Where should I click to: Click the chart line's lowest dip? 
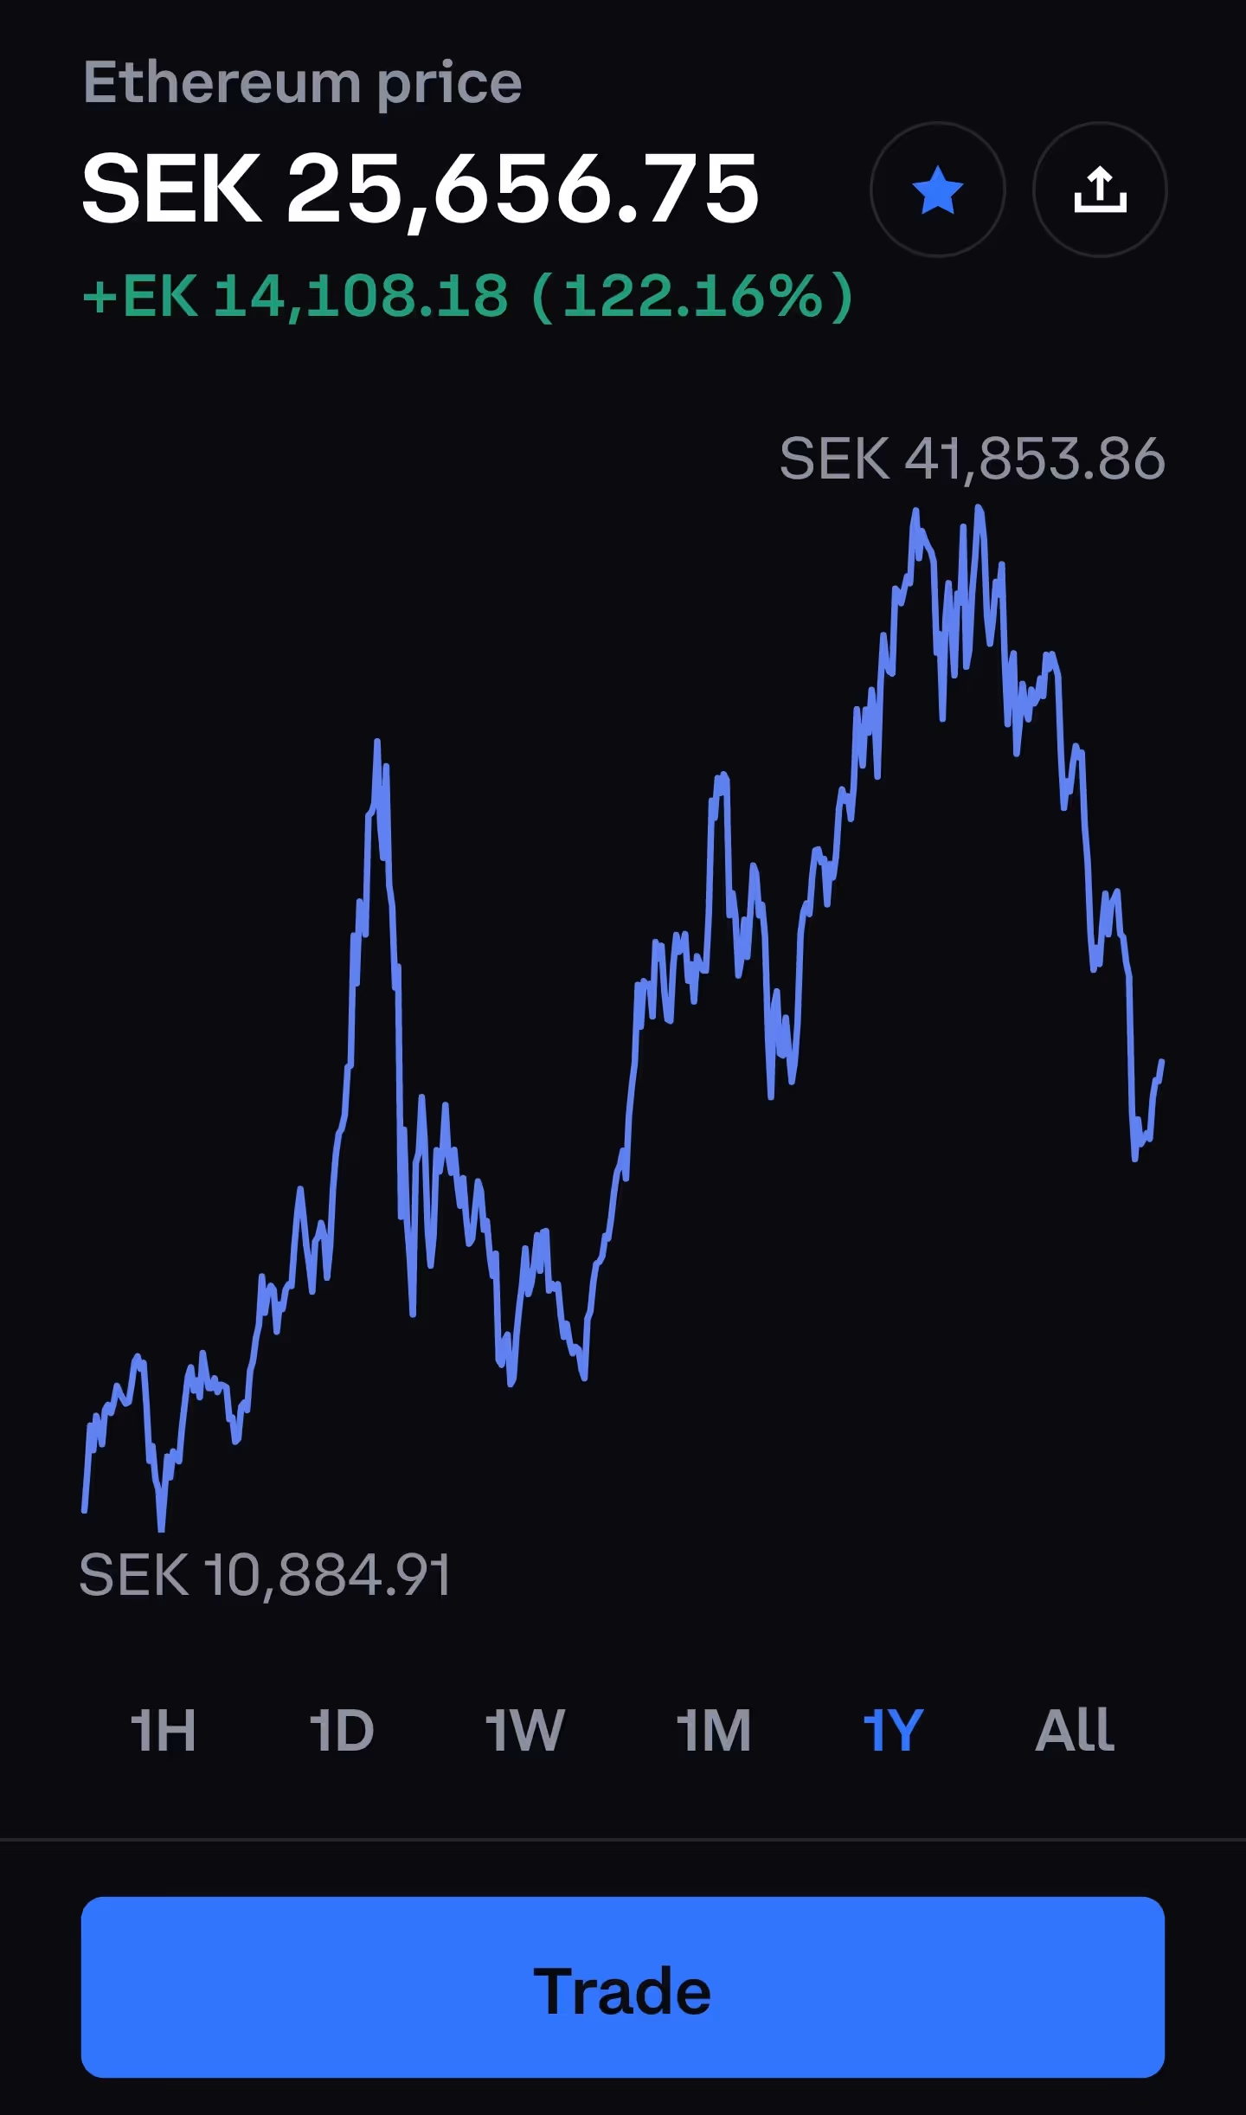pyautogui.click(x=161, y=1527)
